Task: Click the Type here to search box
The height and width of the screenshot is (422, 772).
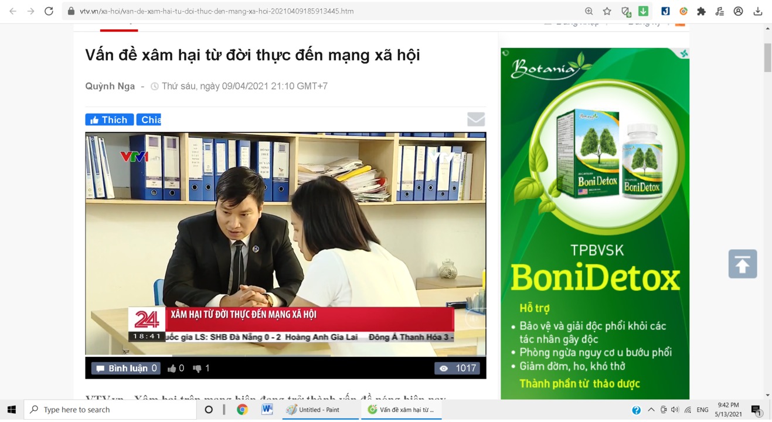Action: click(110, 410)
